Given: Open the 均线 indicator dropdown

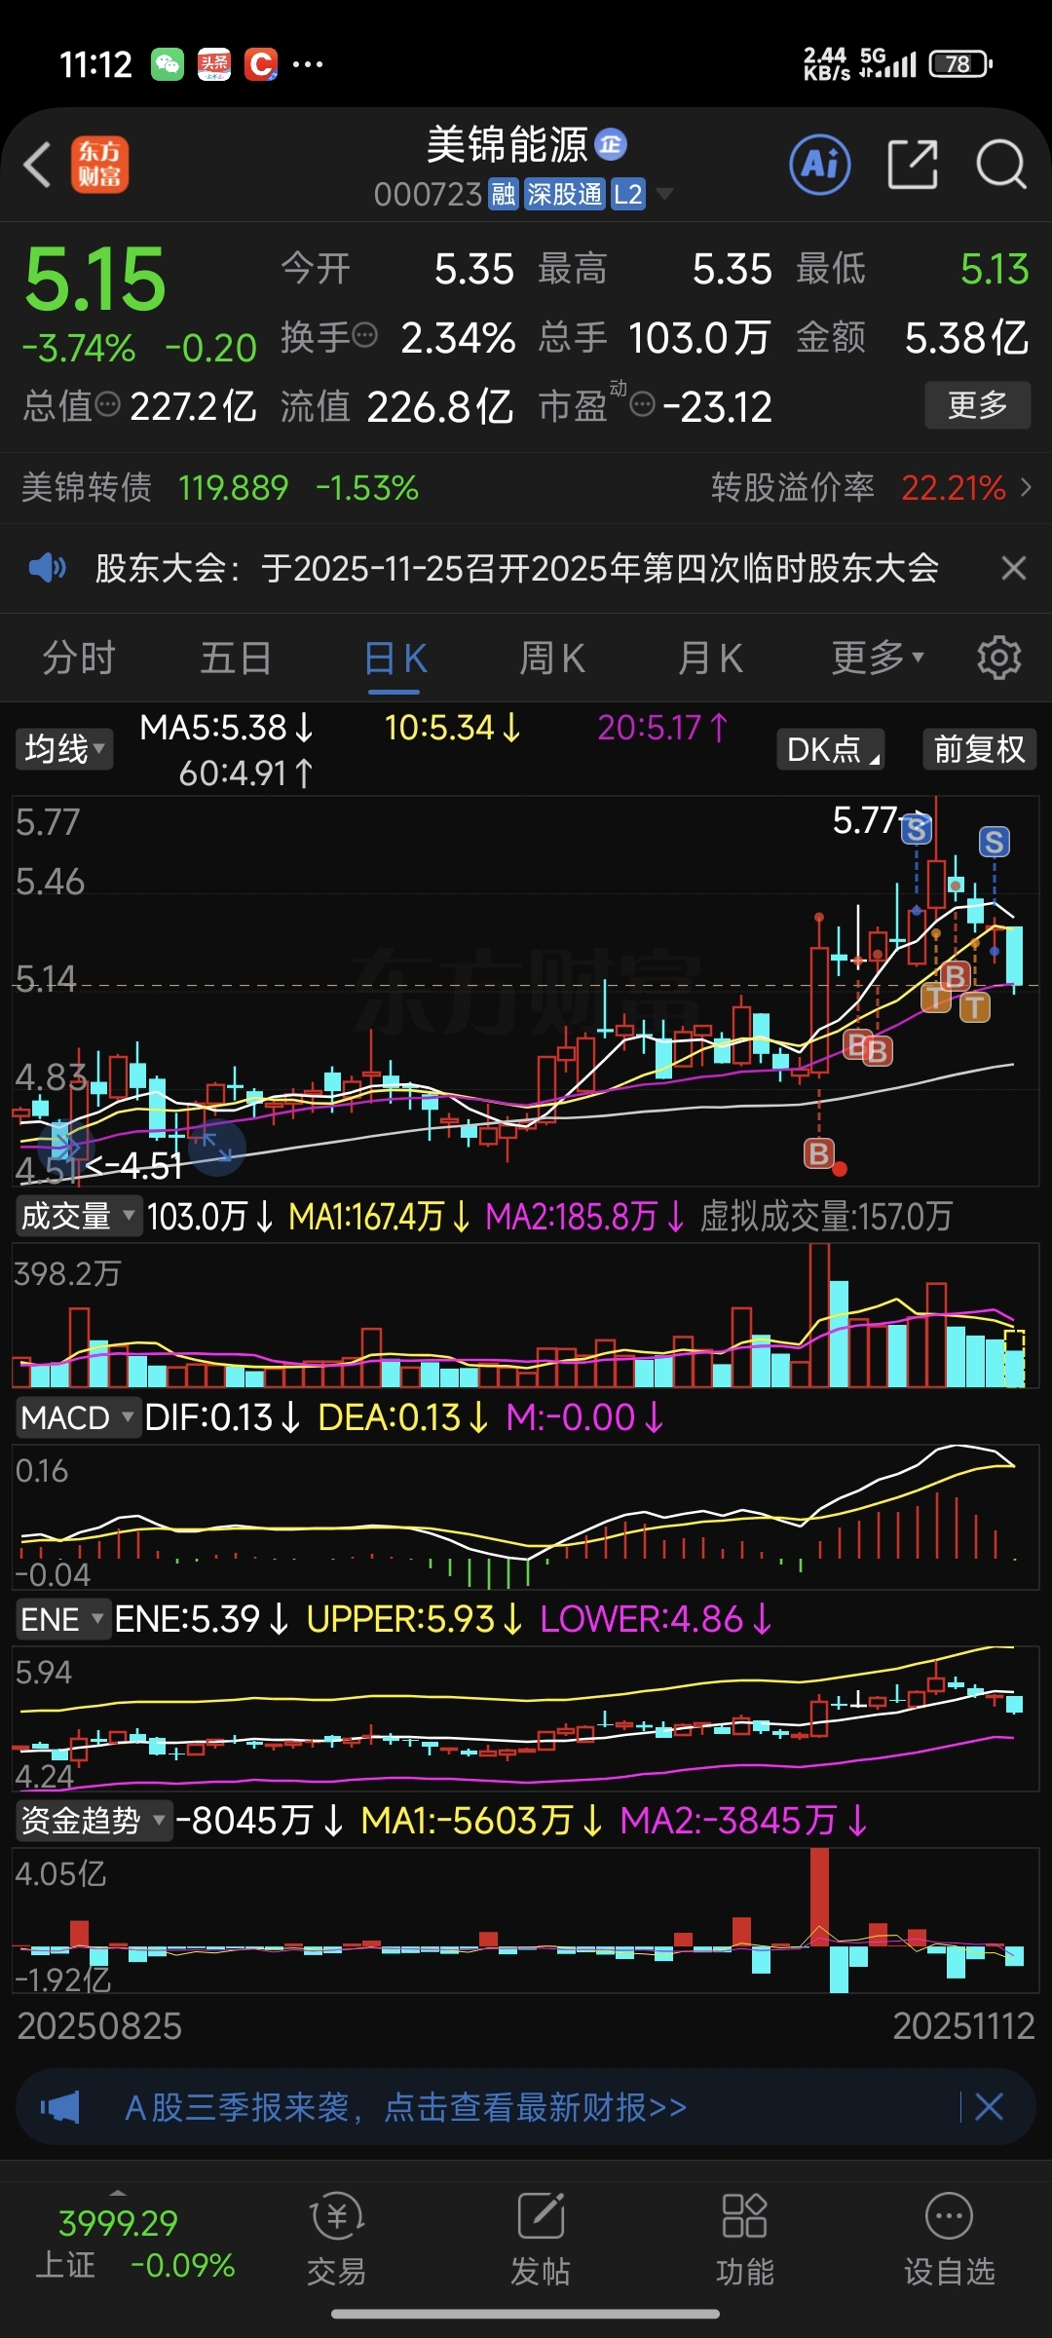Looking at the screenshot, I should (x=64, y=749).
